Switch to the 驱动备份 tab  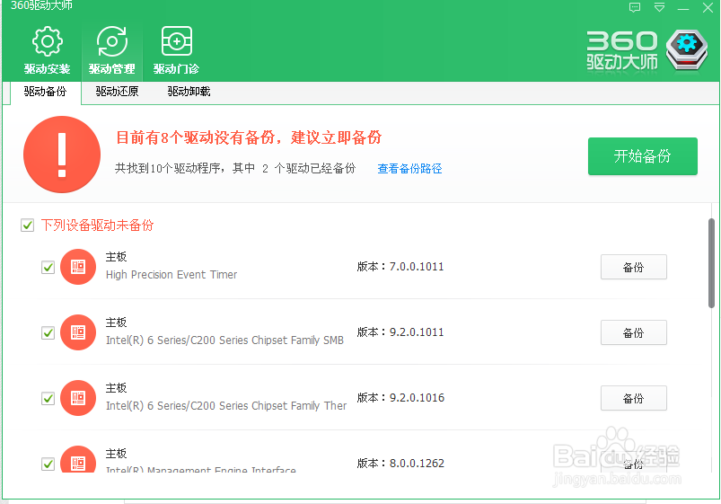point(45,92)
